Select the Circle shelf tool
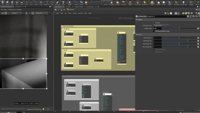This screenshot has width=200, height=113. click(36, 3)
